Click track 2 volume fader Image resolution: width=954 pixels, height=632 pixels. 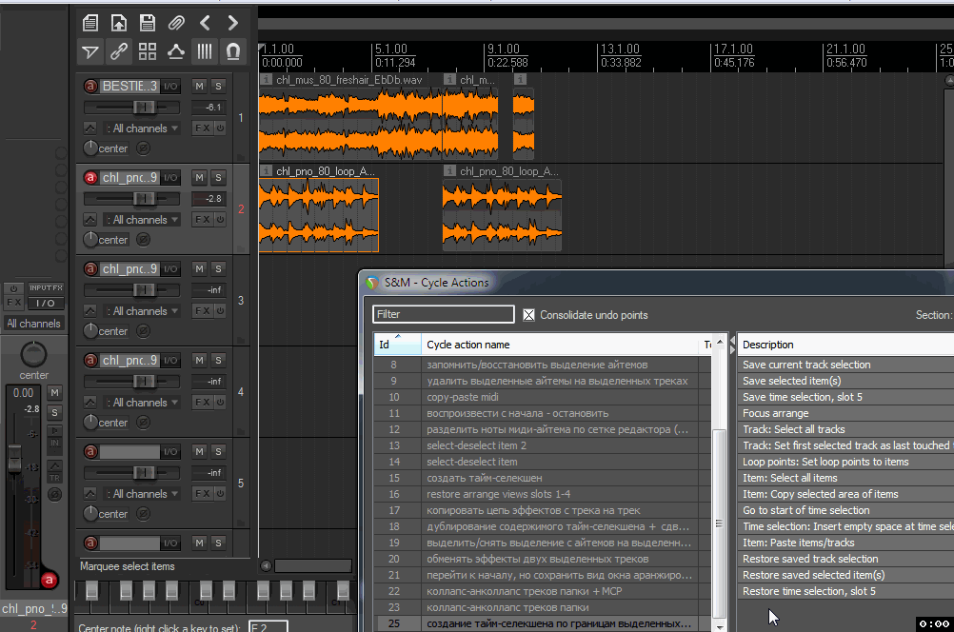click(144, 199)
